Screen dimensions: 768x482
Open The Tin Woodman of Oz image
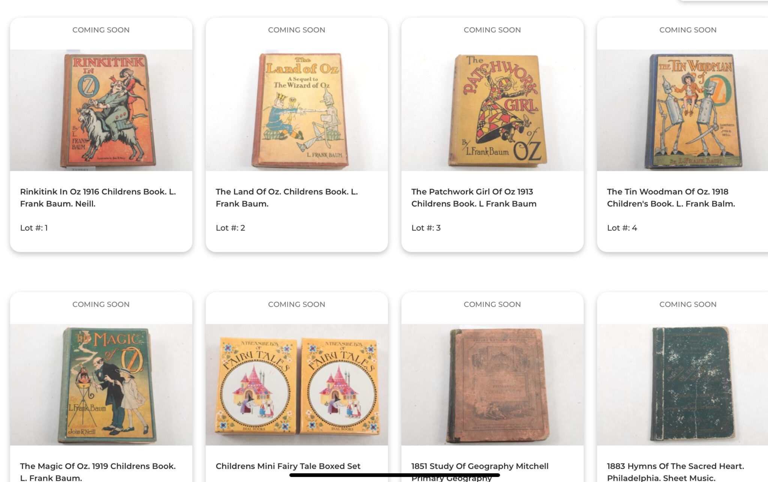coord(682,110)
